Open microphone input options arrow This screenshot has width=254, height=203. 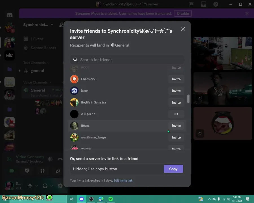click(x=37, y=186)
